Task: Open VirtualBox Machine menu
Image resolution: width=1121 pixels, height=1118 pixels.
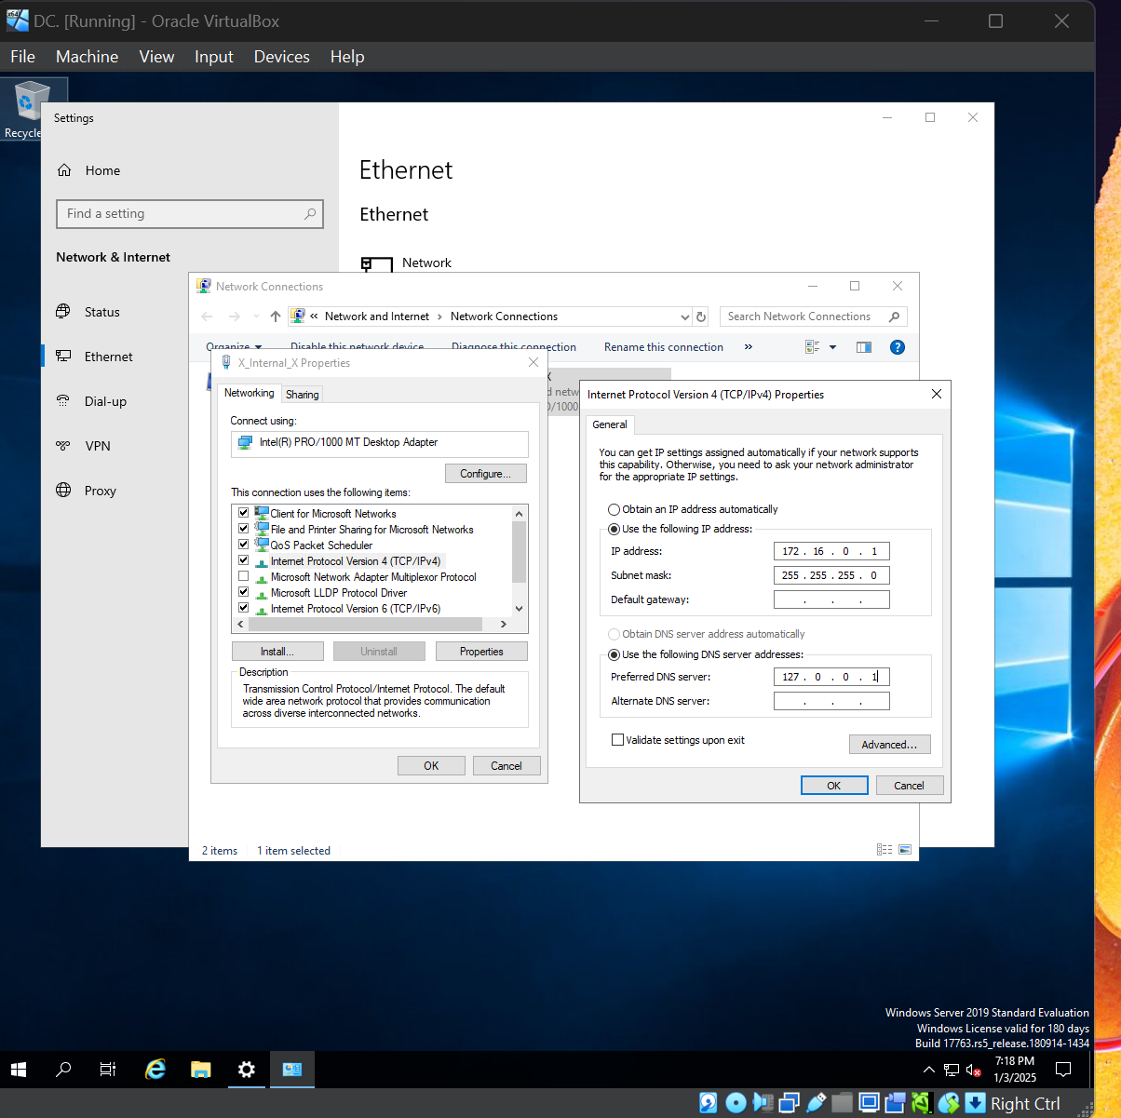Action: (x=87, y=57)
